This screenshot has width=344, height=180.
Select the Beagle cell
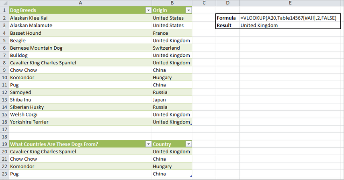pos(80,40)
